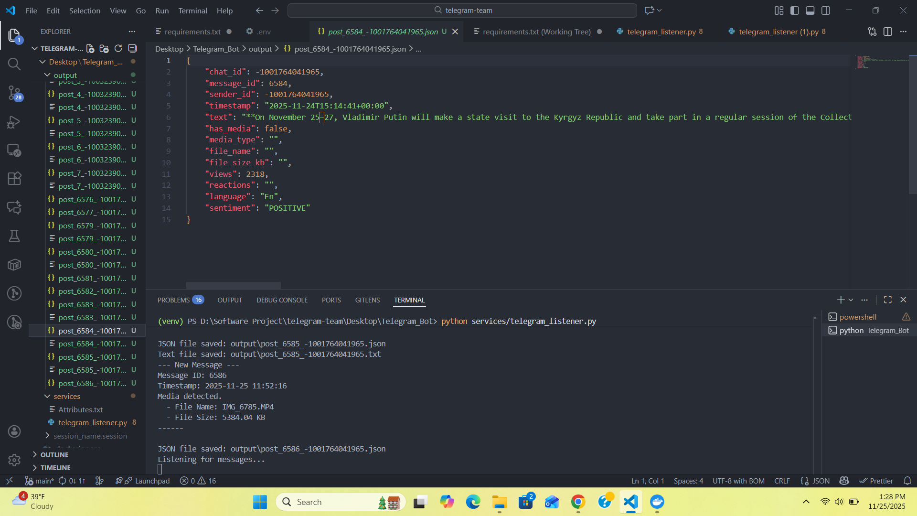
Task: Click New File icon in explorer header
Action: pyautogui.click(x=90, y=48)
